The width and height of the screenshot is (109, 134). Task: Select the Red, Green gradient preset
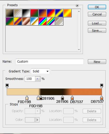[34, 13]
